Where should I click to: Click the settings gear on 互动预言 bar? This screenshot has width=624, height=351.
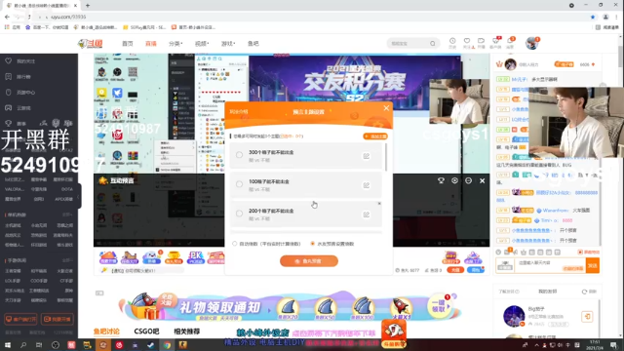point(454,180)
